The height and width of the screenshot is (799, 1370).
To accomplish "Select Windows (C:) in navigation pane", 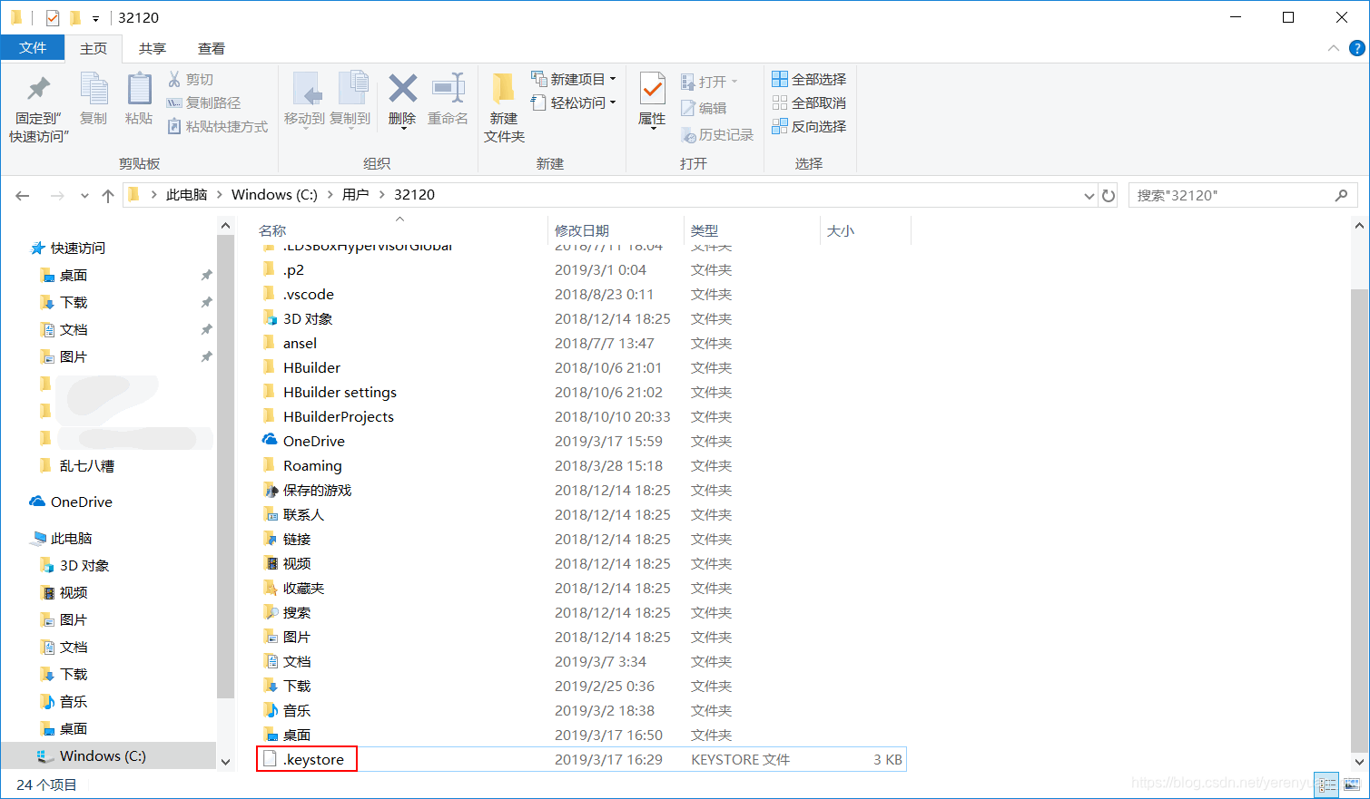I will point(109,755).
